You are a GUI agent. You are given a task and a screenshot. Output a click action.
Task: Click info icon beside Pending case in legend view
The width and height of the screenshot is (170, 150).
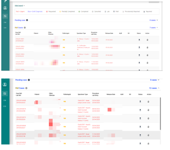click(x=27, y=20)
